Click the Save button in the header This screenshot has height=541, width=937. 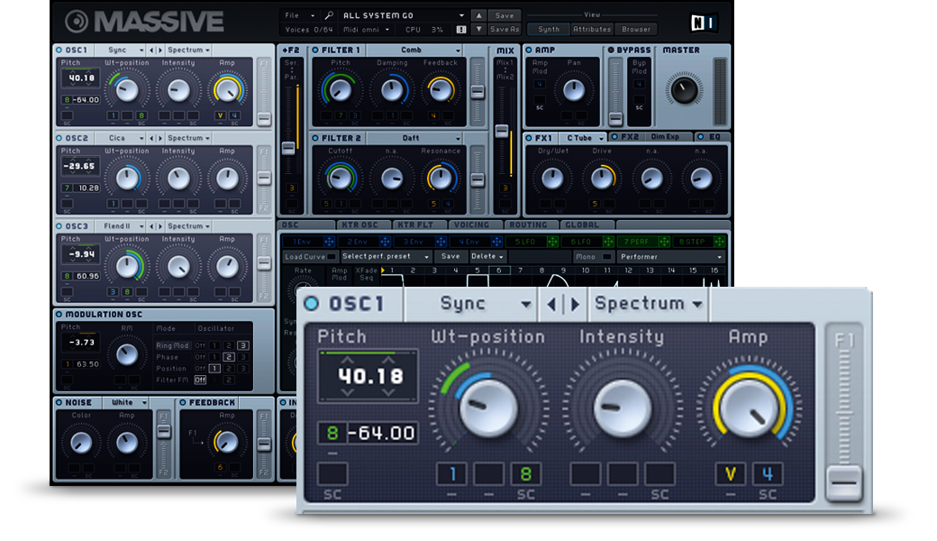(505, 15)
